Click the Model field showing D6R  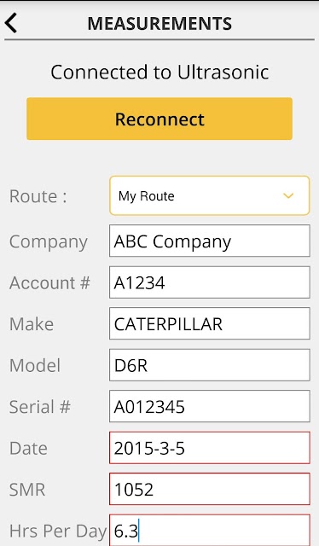pyautogui.click(x=209, y=365)
